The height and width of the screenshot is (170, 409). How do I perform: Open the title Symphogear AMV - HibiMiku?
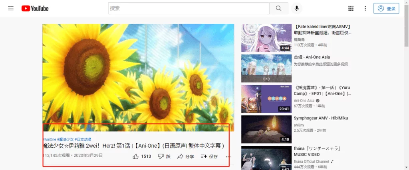coord(321,118)
